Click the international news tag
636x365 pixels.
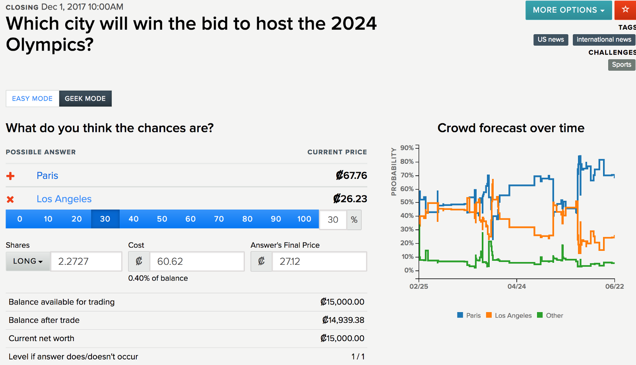pos(603,39)
